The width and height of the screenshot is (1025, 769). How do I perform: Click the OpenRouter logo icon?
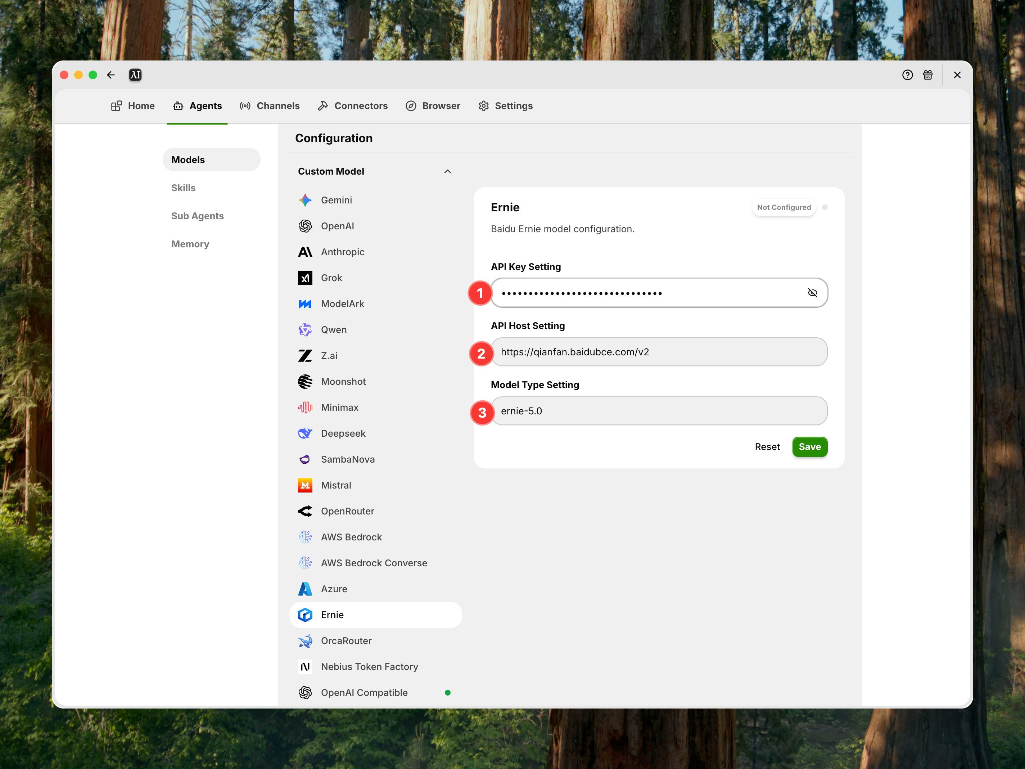tap(305, 512)
